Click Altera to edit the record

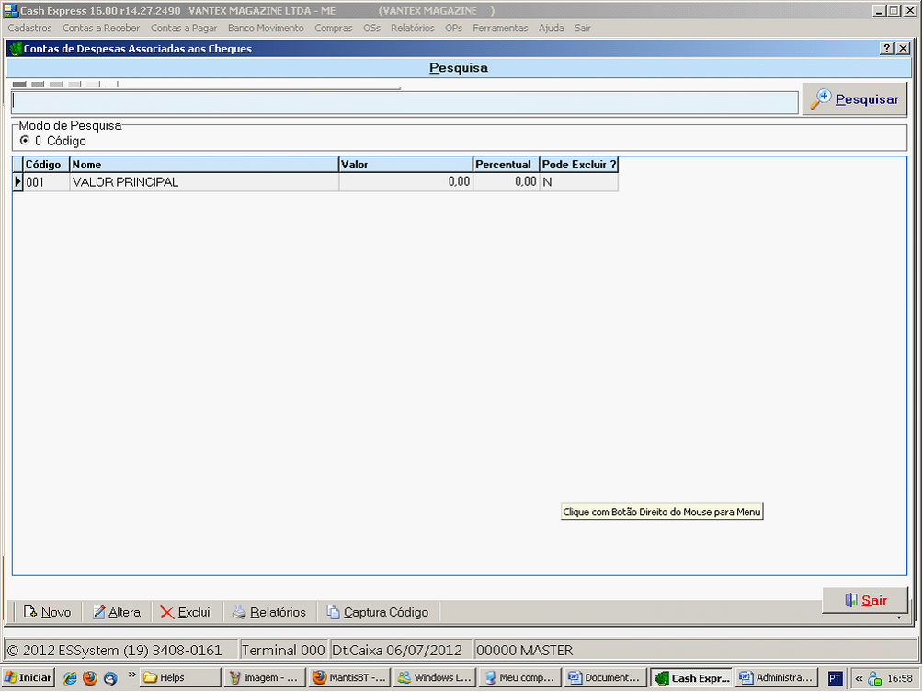tap(116, 612)
